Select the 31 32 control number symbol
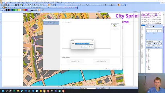 147,13
